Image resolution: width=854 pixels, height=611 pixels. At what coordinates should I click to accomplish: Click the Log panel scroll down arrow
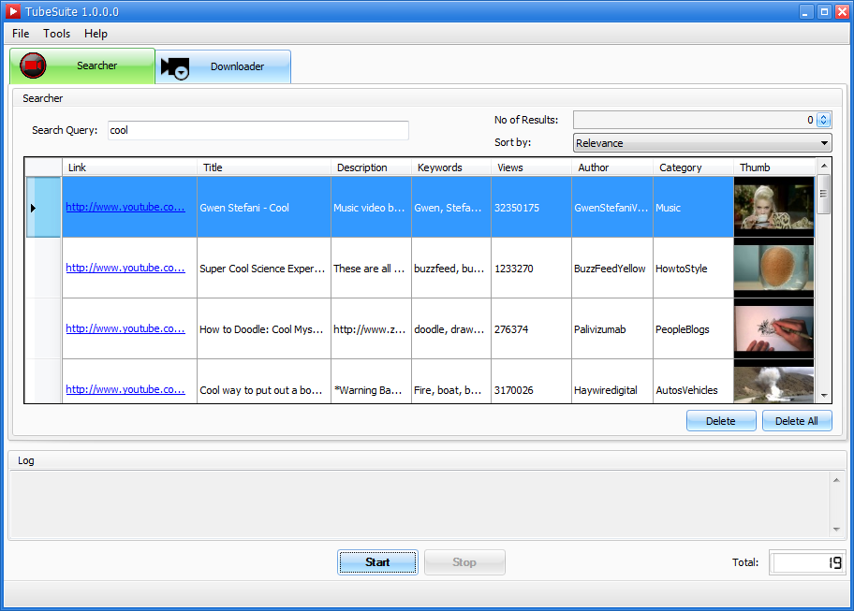pyautogui.click(x=836, y=530)
